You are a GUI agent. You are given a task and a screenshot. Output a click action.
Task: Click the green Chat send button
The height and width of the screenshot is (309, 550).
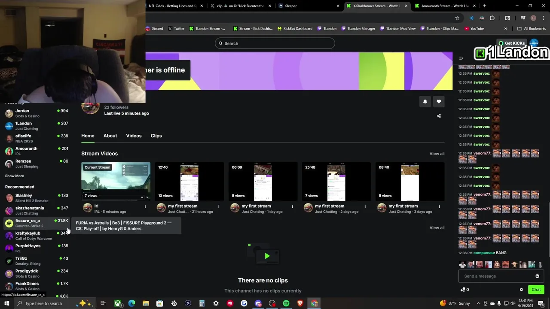(x=536, y=290)
